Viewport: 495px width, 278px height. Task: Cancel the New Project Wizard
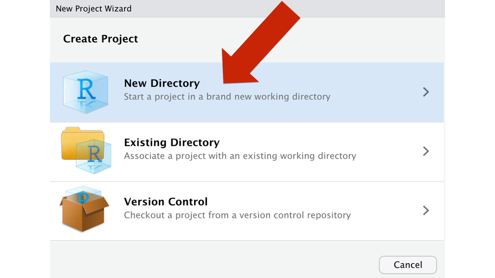pos(408,265)
